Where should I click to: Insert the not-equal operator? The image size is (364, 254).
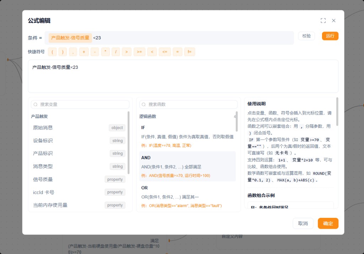point(189,52)
